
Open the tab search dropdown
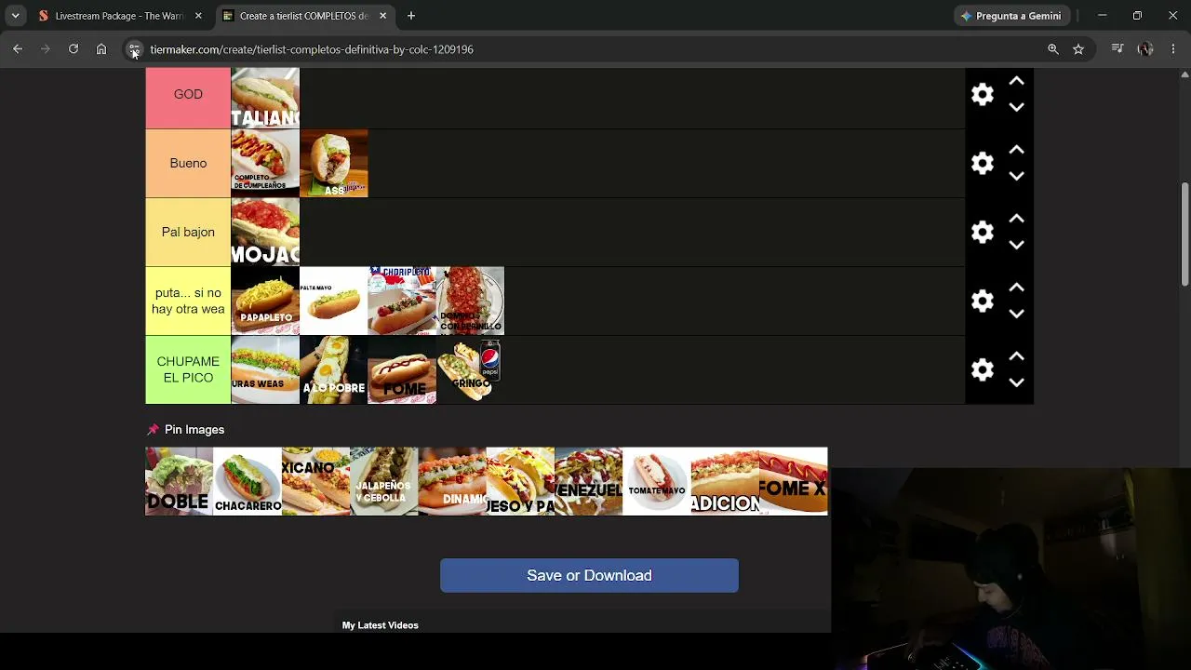pyautogui.click(x=15, y=16)
